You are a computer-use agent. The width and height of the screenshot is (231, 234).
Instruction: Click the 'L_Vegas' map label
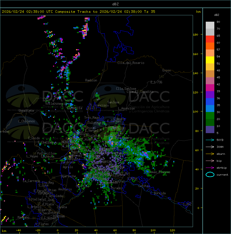(x=32, y=156)
